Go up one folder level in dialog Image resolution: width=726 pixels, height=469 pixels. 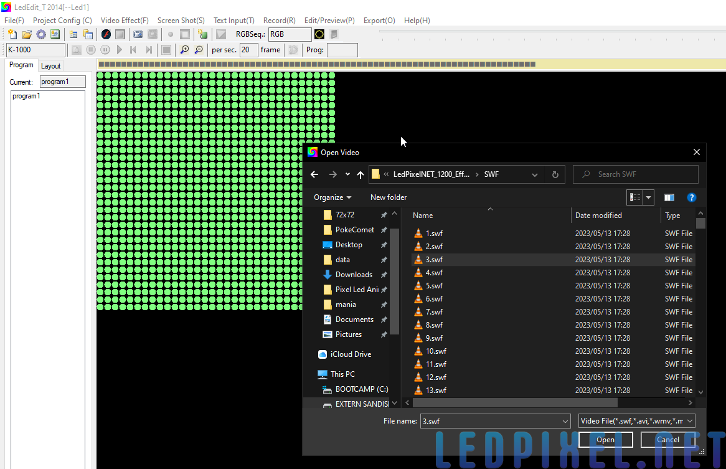361,174
